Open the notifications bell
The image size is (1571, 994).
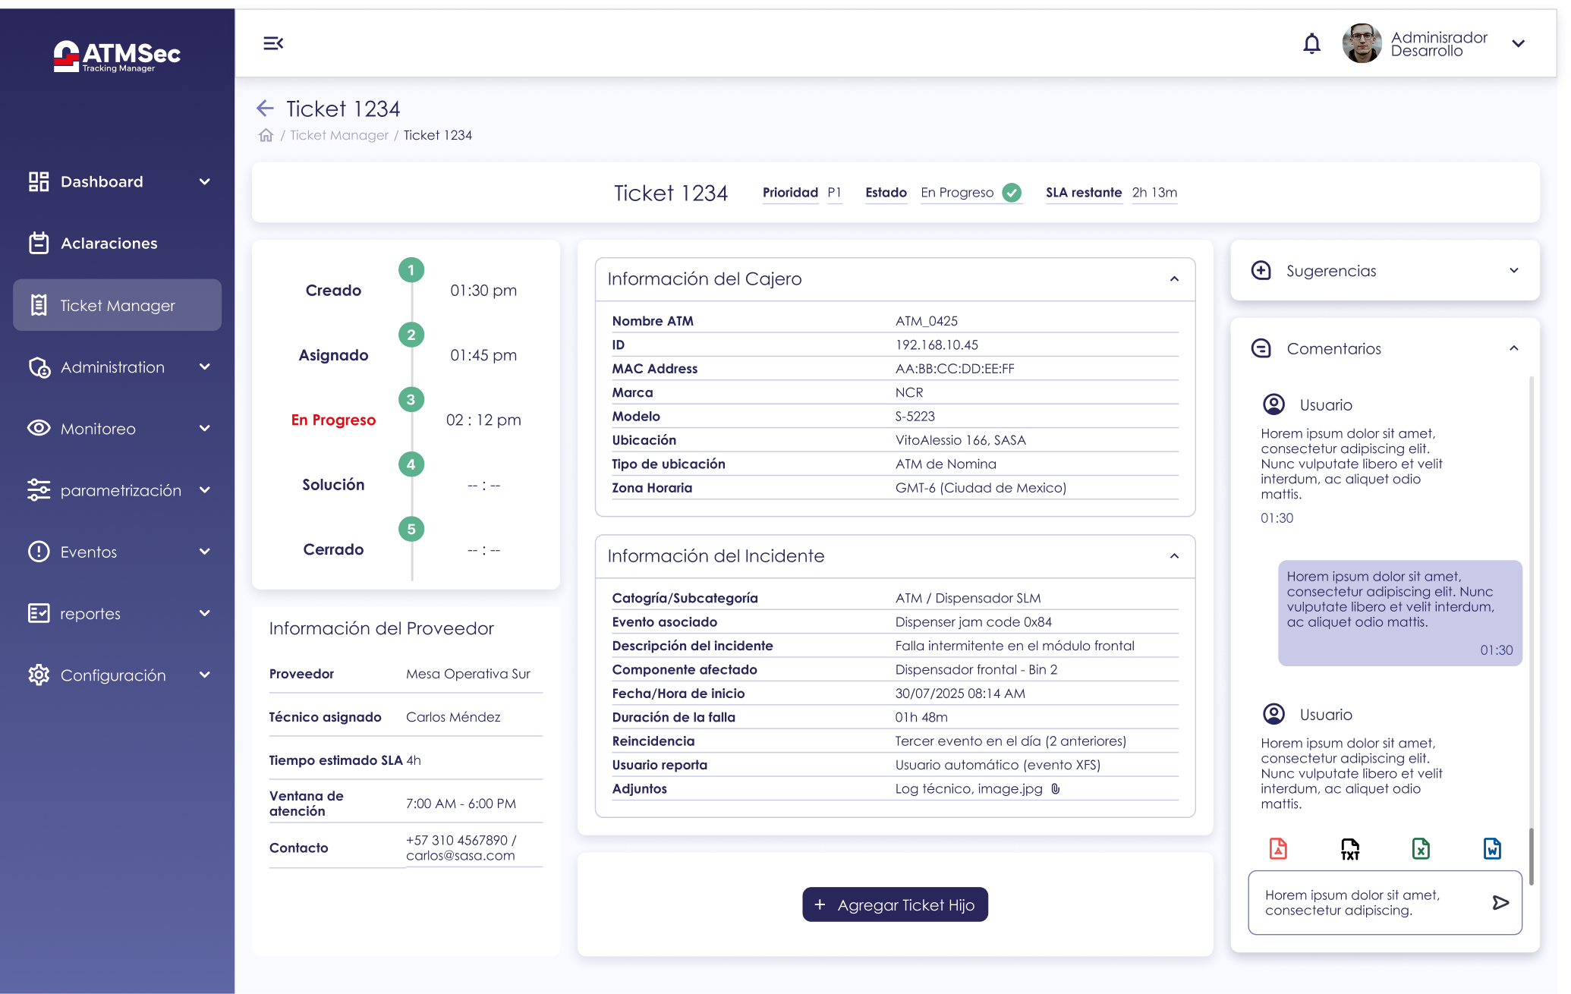tap(1311, 44)
